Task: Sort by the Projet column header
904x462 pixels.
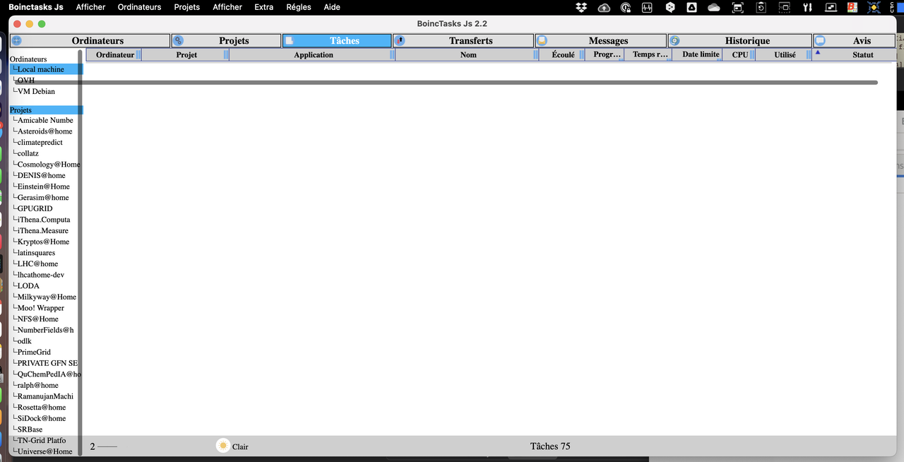Action: click(186, 54)
